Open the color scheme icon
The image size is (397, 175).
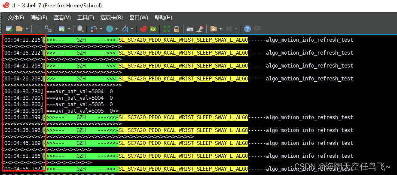tap(94, 29)
